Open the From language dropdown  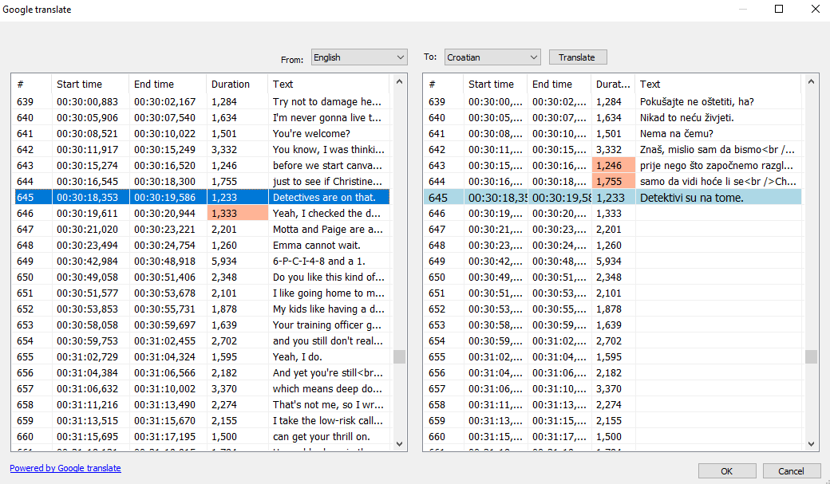click(x=358, y=57)
